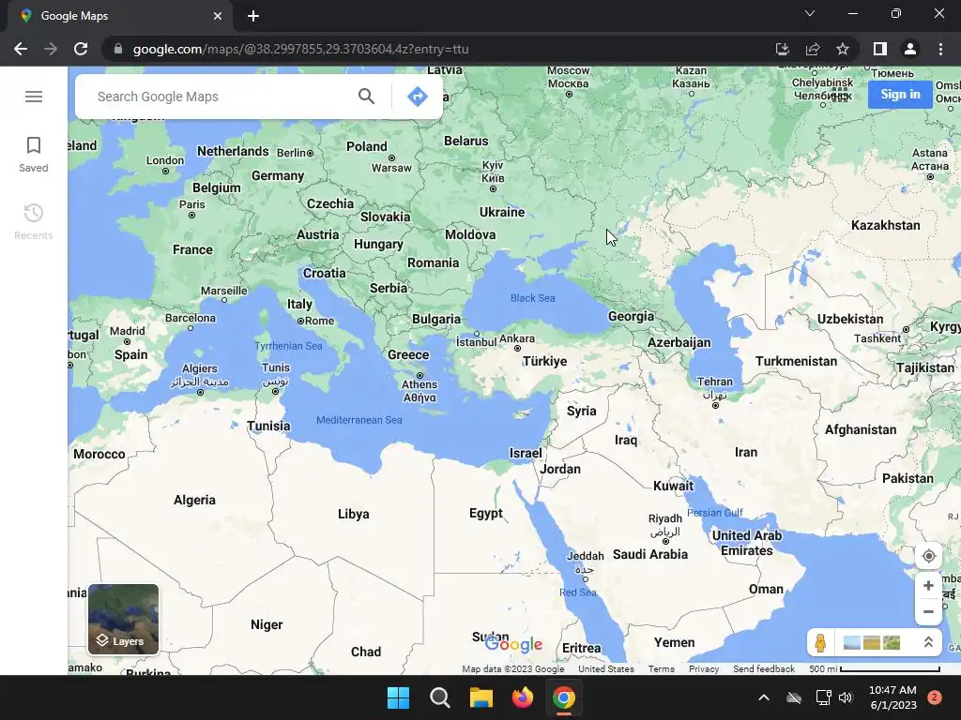Open the clock and calendar flyout
The image size is (961, 720).
click(x=893, y=697)
